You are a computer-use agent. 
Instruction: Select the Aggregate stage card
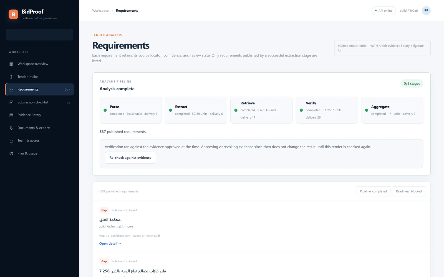392,110
